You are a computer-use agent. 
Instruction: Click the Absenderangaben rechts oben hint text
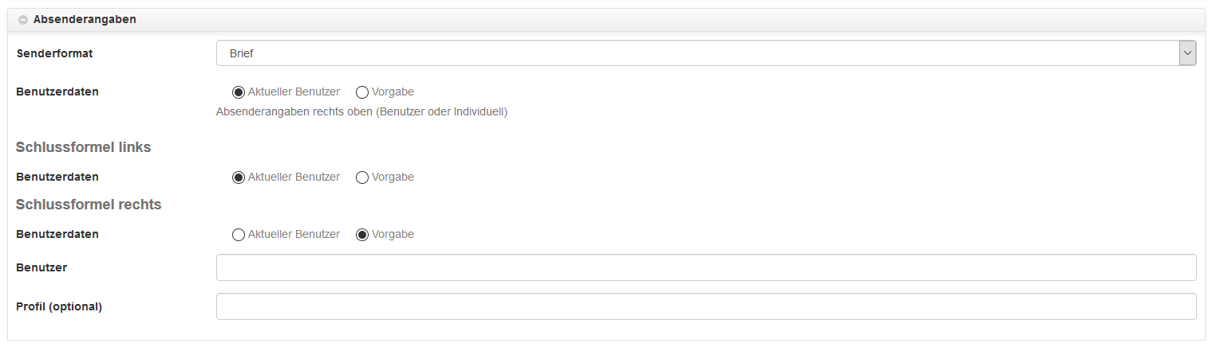click(361, 111)
